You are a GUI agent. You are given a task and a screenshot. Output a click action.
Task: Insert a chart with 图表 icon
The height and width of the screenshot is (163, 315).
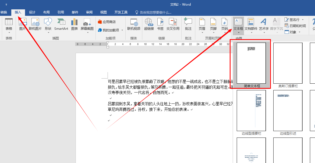74,24
